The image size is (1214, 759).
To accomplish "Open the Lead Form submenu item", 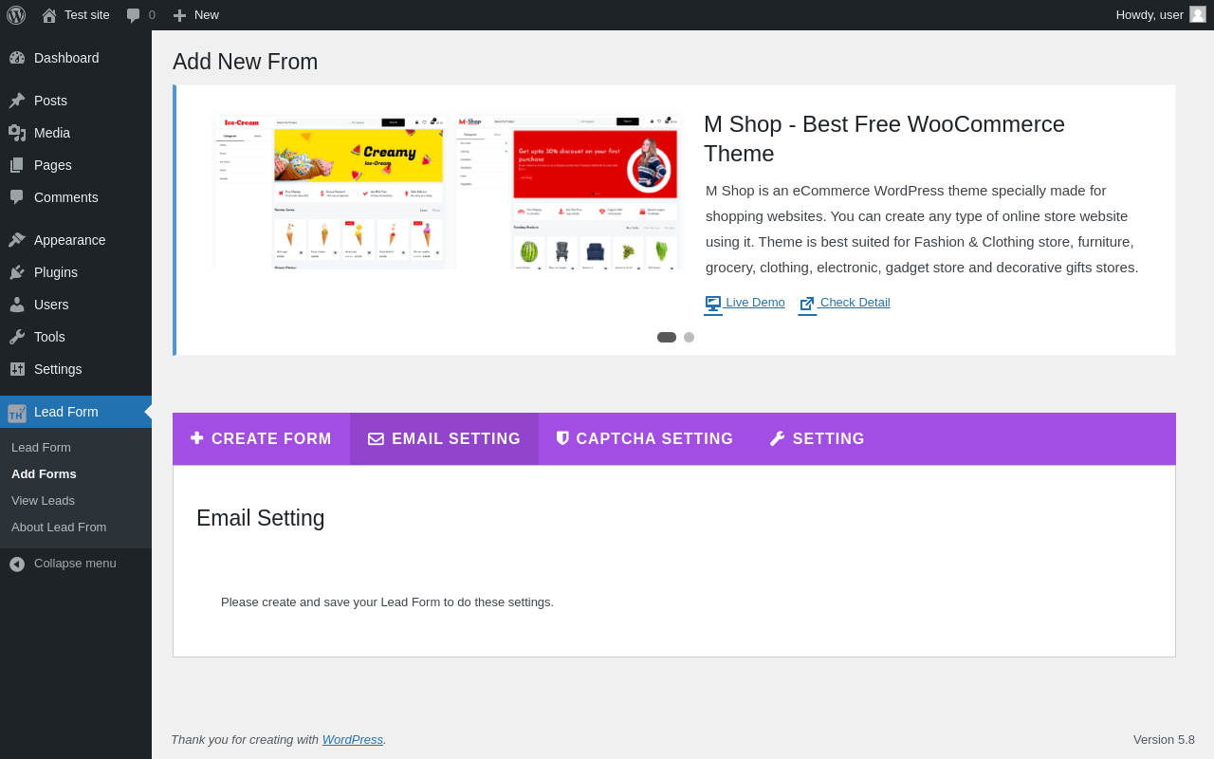I will click(x=41, y=447).
